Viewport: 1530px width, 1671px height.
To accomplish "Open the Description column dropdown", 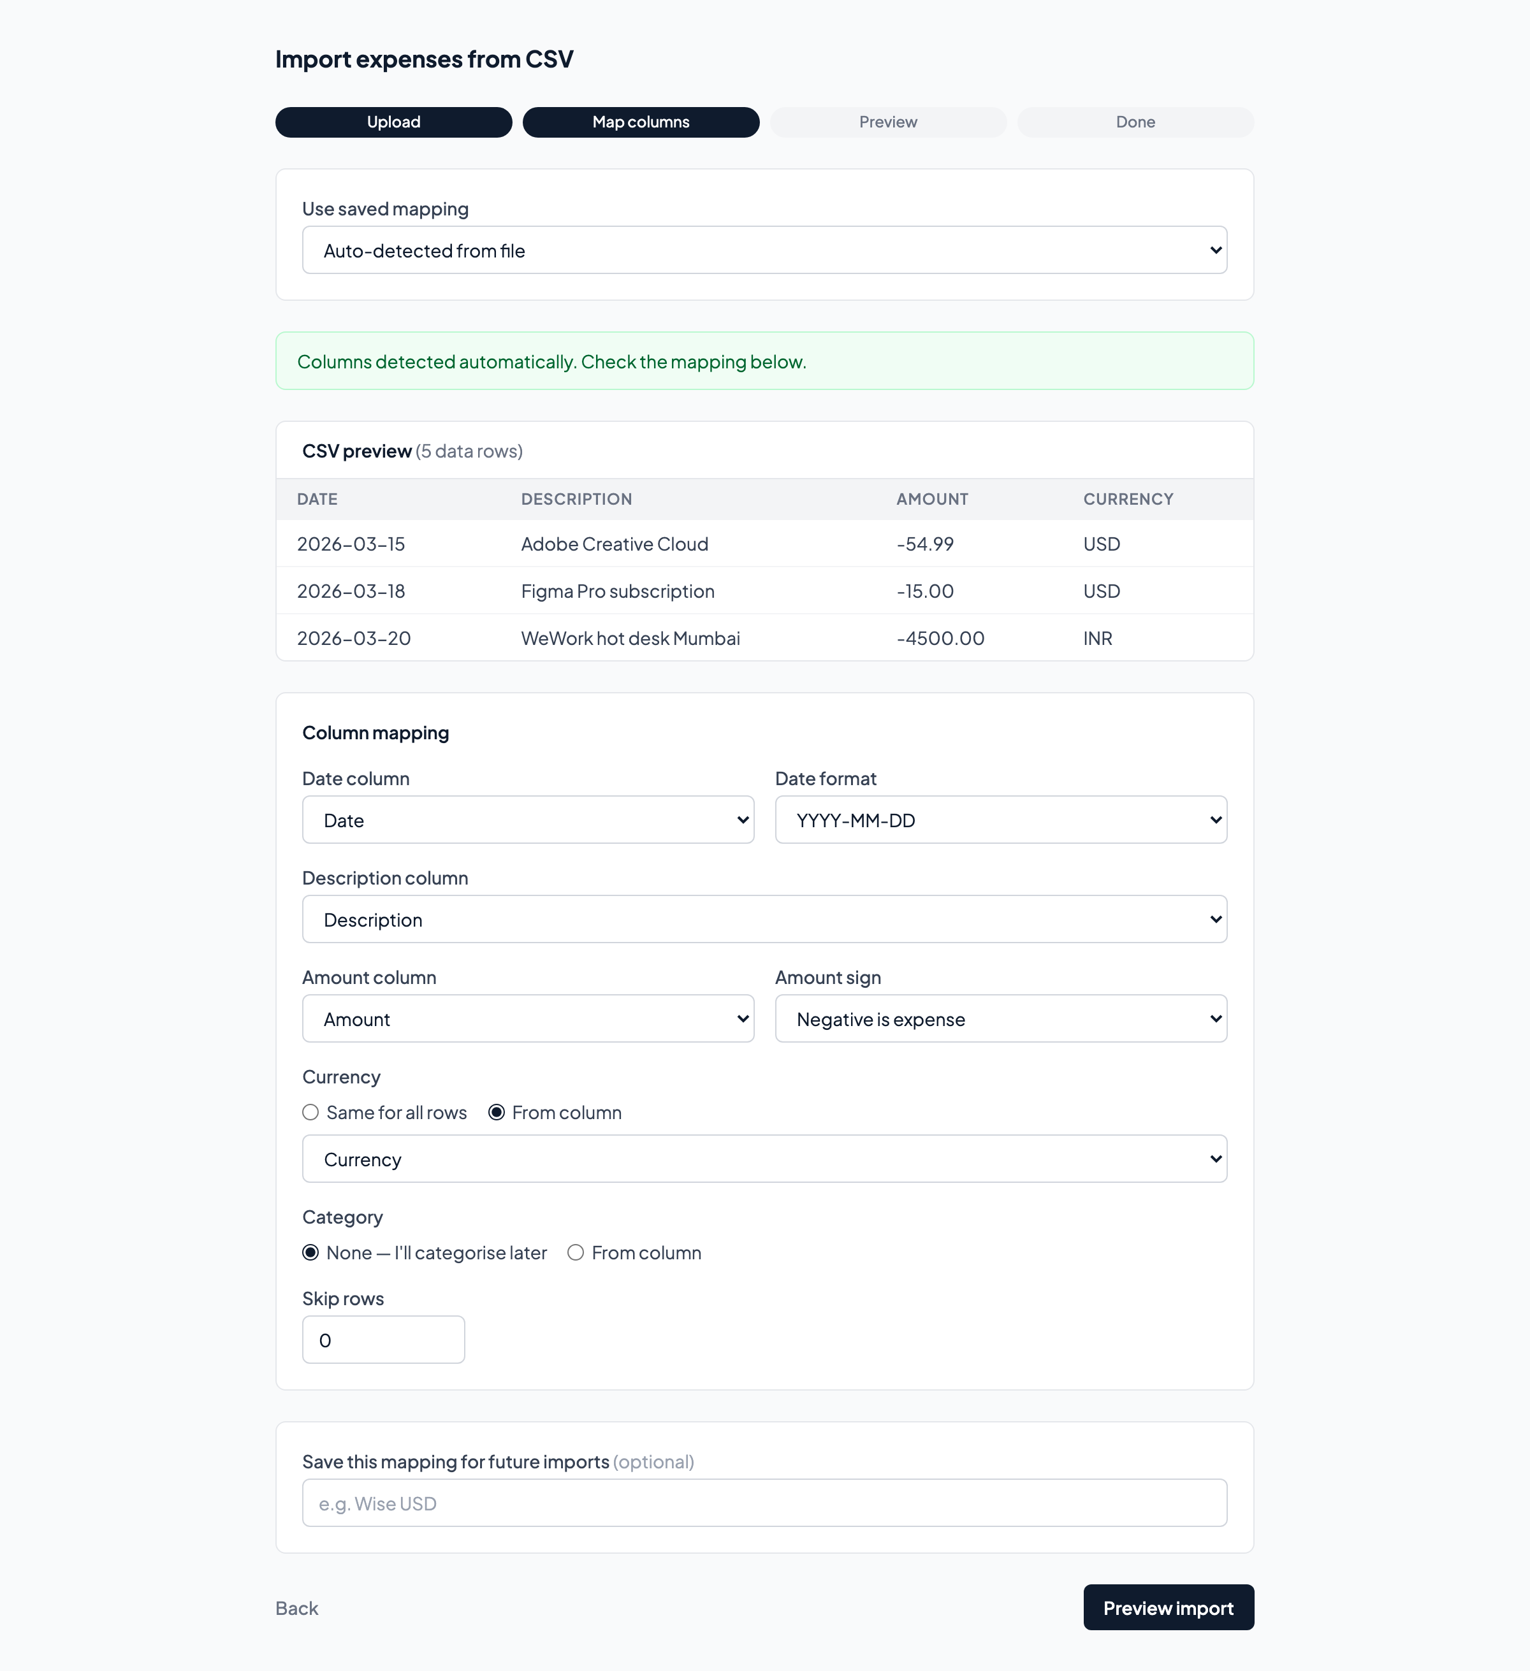I will point(764,919).
